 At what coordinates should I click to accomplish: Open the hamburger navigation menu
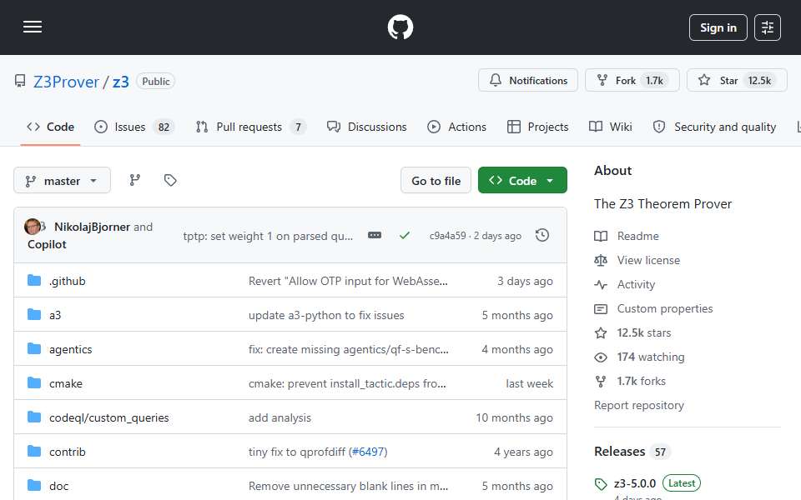(33, 27)
